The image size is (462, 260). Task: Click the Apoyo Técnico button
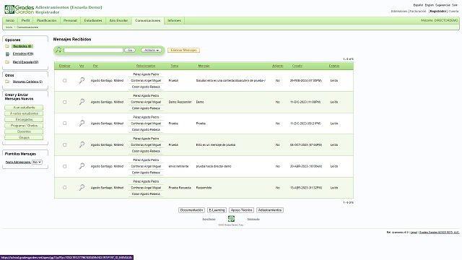(241, 210)
